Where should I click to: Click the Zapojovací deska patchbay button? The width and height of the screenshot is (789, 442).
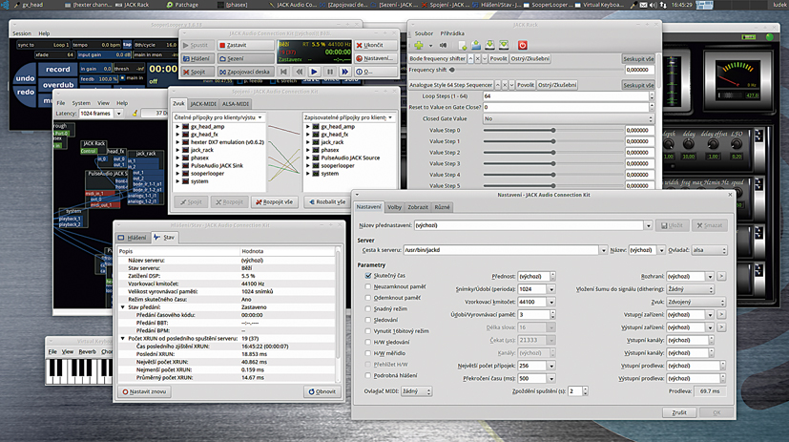[x=245, y=72]
